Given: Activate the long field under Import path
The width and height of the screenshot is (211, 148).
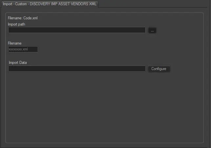Looking at the screenshot, I should click(x=77, y=30).
